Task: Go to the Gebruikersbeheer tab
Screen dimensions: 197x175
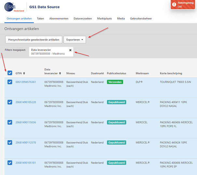Action: point(141,19)
